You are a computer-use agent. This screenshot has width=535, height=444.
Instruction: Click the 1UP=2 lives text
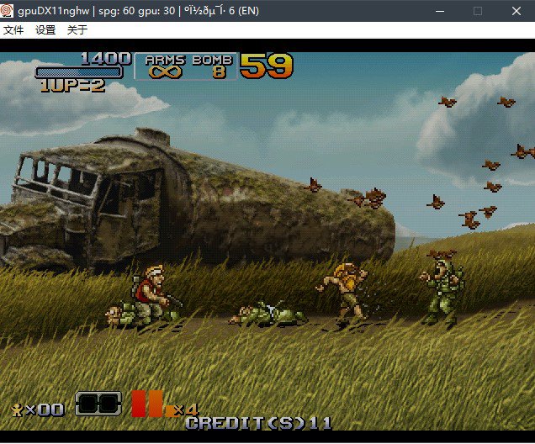(72, 86)
